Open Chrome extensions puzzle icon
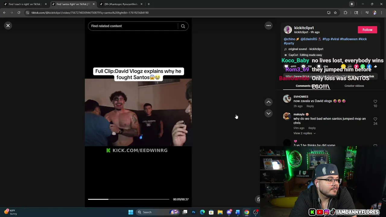Screen dimensions: 386x217 (x=346, y=13)
